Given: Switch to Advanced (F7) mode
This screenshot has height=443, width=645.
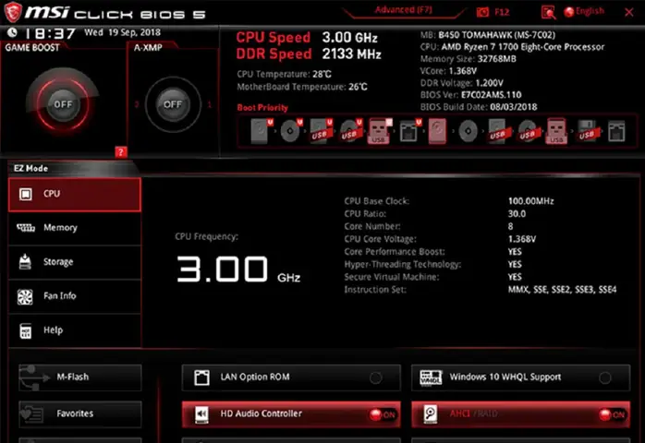Looking at the screenshot, I should [404, 10].
